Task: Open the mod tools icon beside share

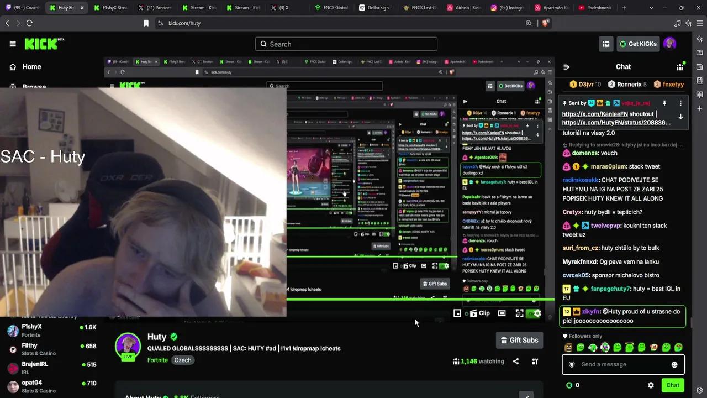Action: (x=535, y=362)
